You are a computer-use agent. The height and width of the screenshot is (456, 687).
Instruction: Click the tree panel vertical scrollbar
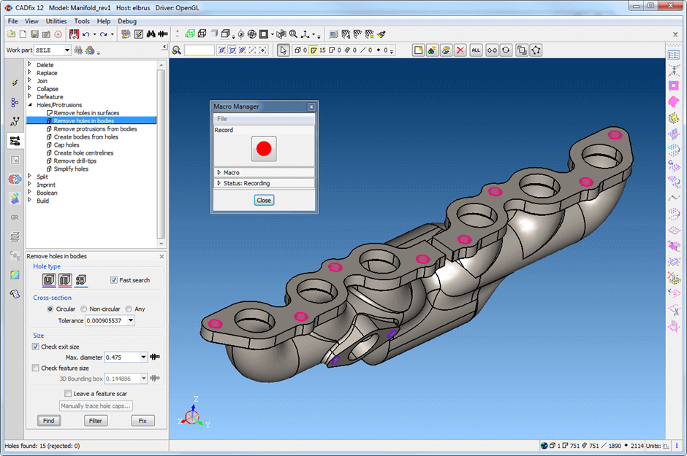pyautogui.click(x=162, y=154)
